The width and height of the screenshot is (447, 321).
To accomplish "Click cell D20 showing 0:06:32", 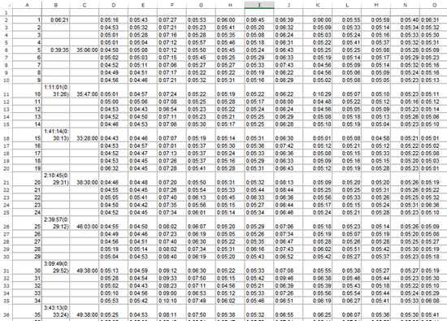I will point(114,168).
